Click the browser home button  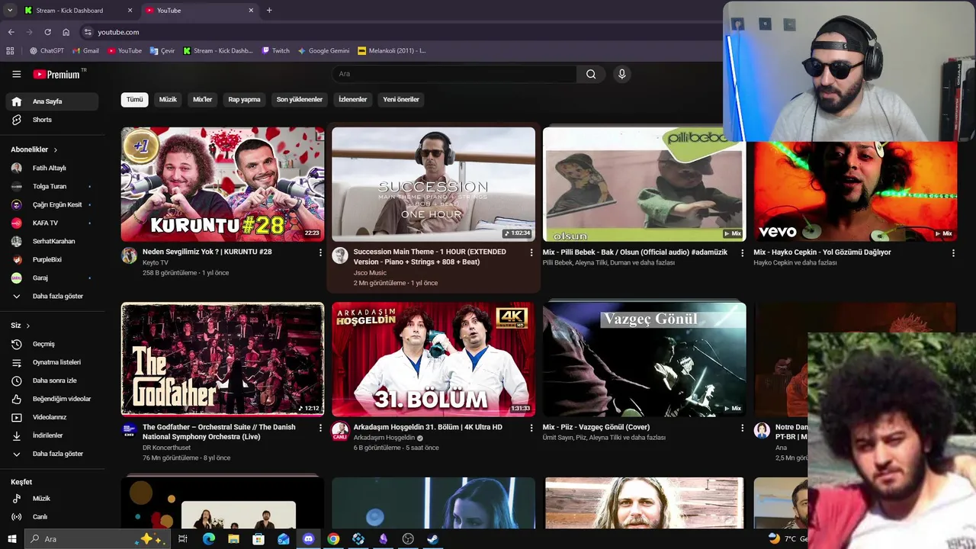point(66,32)
